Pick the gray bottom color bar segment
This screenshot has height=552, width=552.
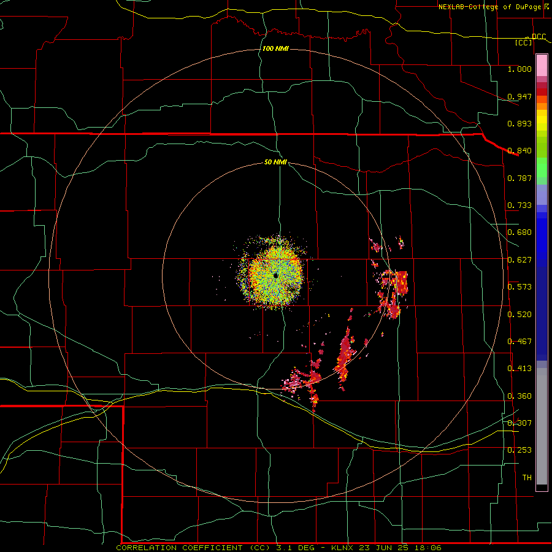point(542,426)
